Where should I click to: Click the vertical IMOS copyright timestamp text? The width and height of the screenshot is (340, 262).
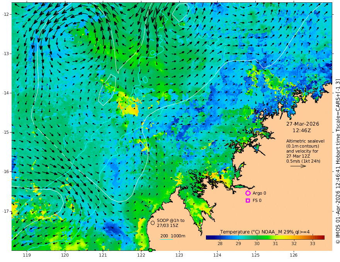point(338,161)
